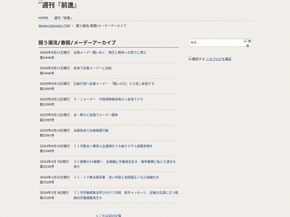
Task: Open the このブログを購読 subscription link
Action: click(x=219, y=59)
